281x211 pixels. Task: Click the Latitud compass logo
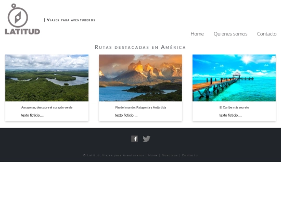pos(22,19)
